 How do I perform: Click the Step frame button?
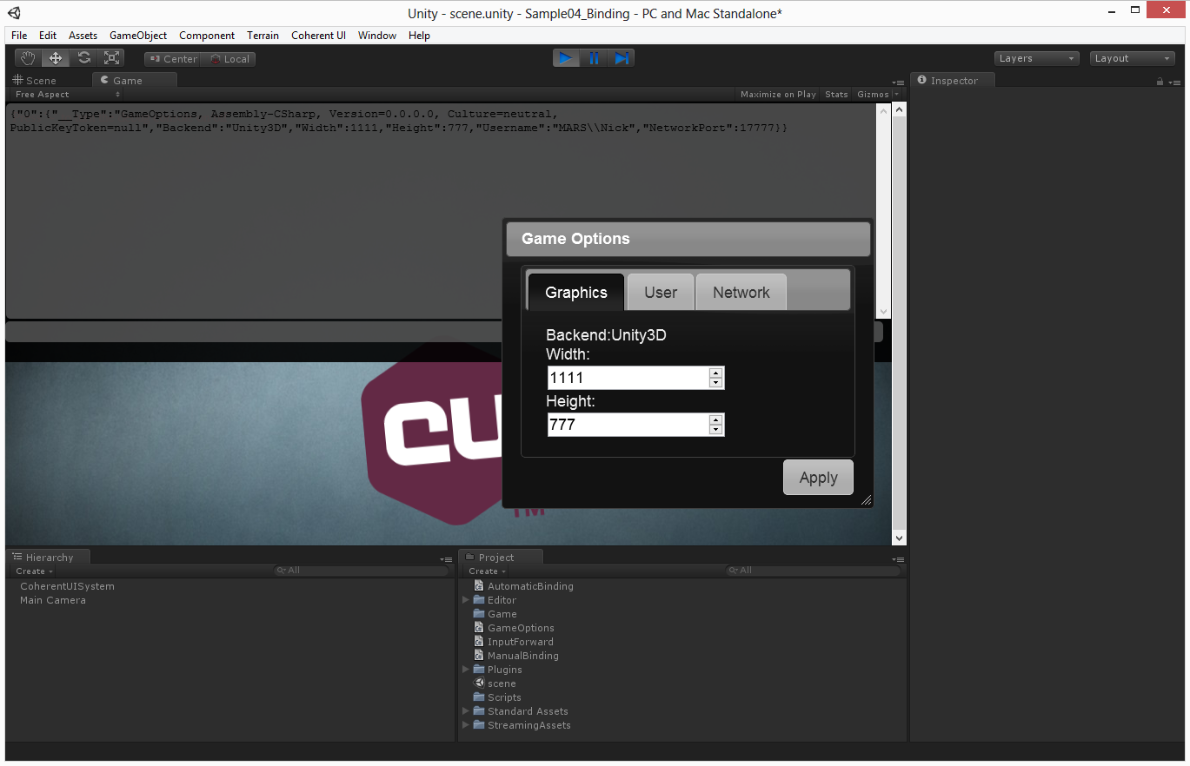[622, 58]
